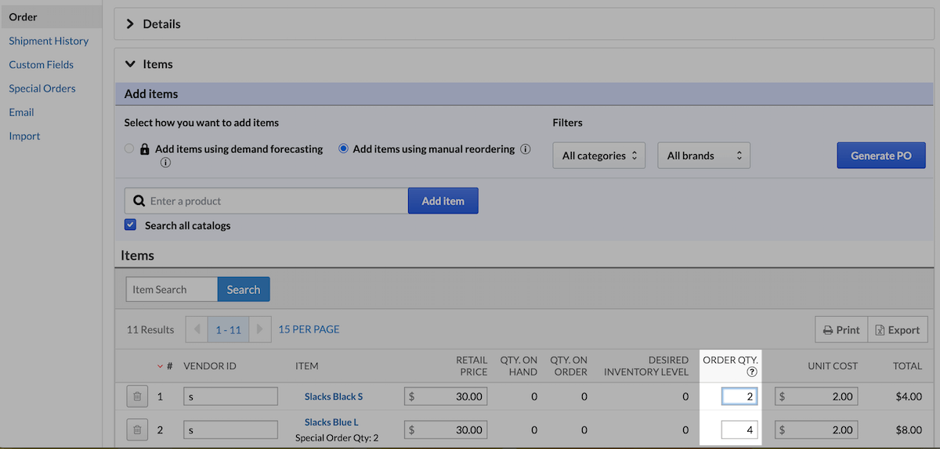Click the 1 - 11 page range indicator
940x449 pixels.
[229, 329]
